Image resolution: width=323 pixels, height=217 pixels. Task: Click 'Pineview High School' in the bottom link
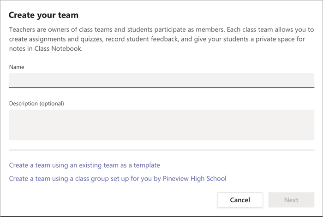(194, 179)
